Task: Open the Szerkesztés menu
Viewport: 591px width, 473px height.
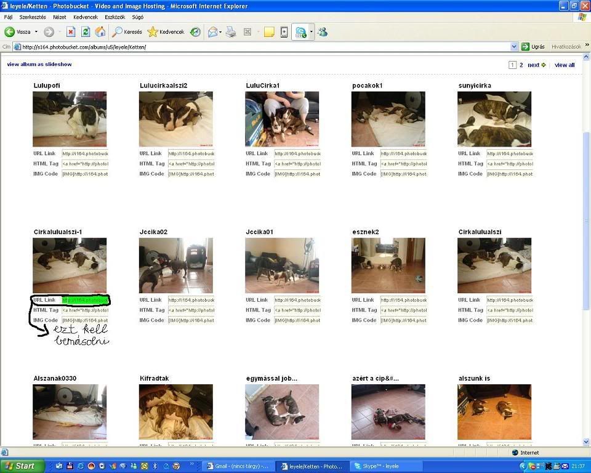Action: [33, 17]
